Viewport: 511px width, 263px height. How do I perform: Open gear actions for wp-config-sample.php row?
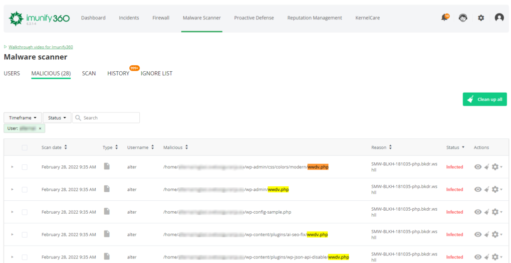(x=497, y=212)
